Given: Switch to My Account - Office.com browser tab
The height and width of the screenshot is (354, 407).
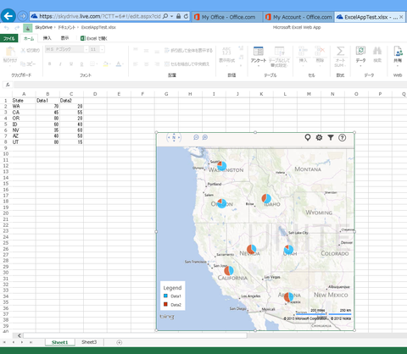Looking at the screenshot, I should [299, 17].
